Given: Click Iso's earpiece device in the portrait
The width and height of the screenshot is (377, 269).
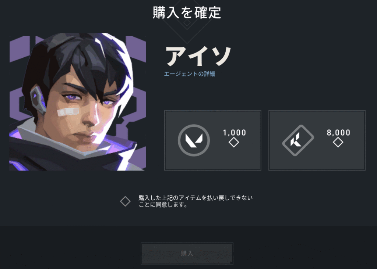Looking at the screenshot, I should click(38, 100).
